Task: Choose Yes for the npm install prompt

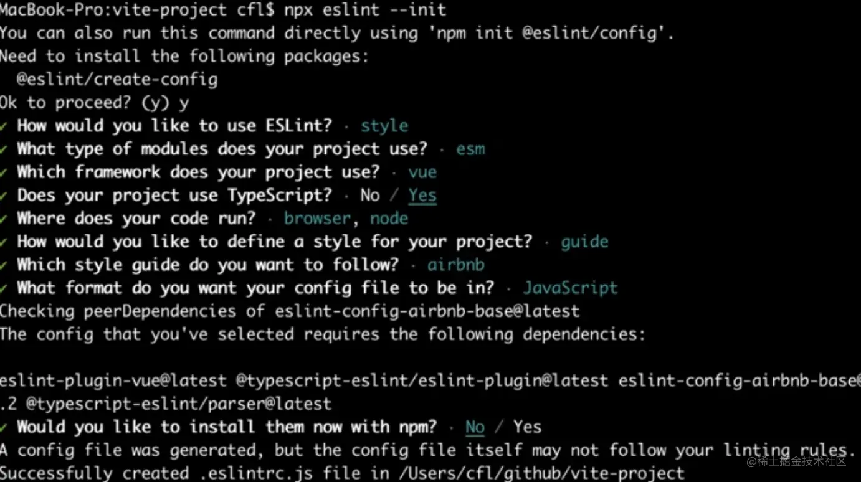Action: [x=527, y=427]
